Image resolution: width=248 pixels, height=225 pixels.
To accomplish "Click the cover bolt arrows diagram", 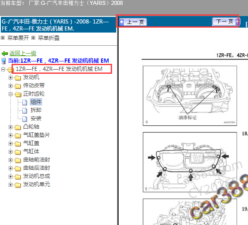I will coord(190,162).
